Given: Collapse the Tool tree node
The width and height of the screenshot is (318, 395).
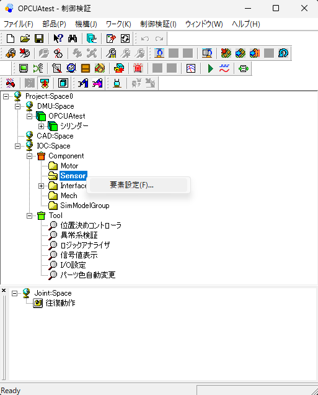Looking at the screenshot, I should point(29,216).
